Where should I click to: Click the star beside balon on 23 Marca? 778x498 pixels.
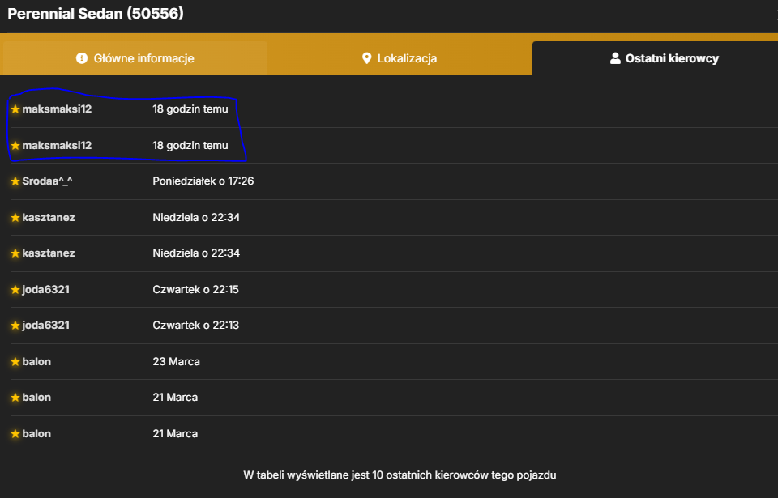[15, 362]
